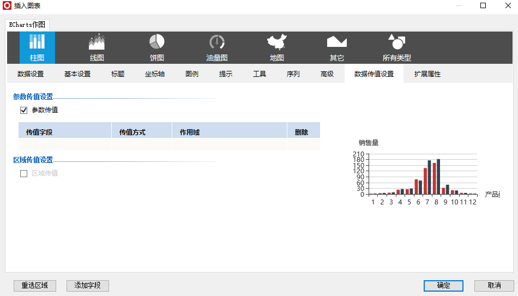This screenshot has height=296, width=518.
Task: Switch to the 数据设置 tab
Action: pos(31,74)
